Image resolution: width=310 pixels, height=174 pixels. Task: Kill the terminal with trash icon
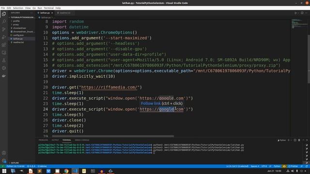point(299,140)
